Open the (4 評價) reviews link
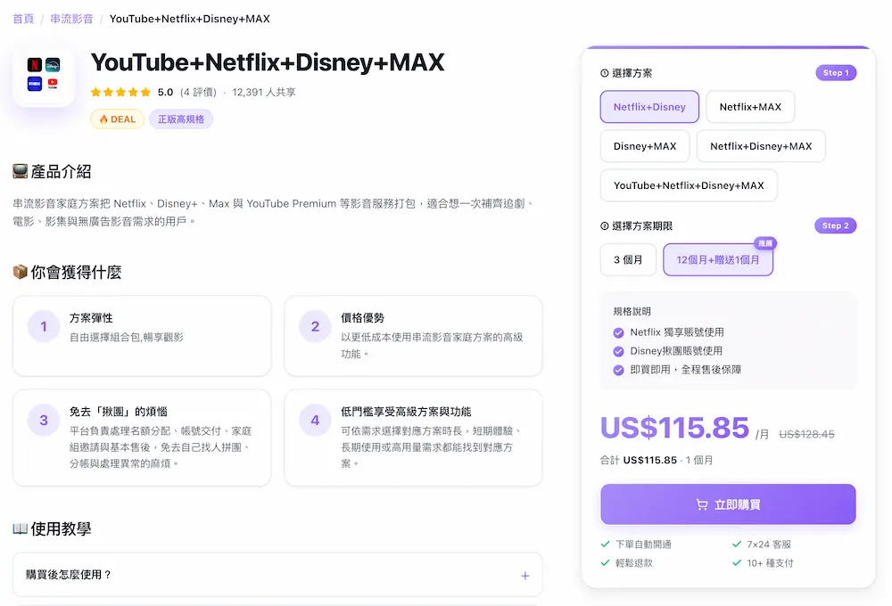 pyautogui.click(x=198, y=92)
